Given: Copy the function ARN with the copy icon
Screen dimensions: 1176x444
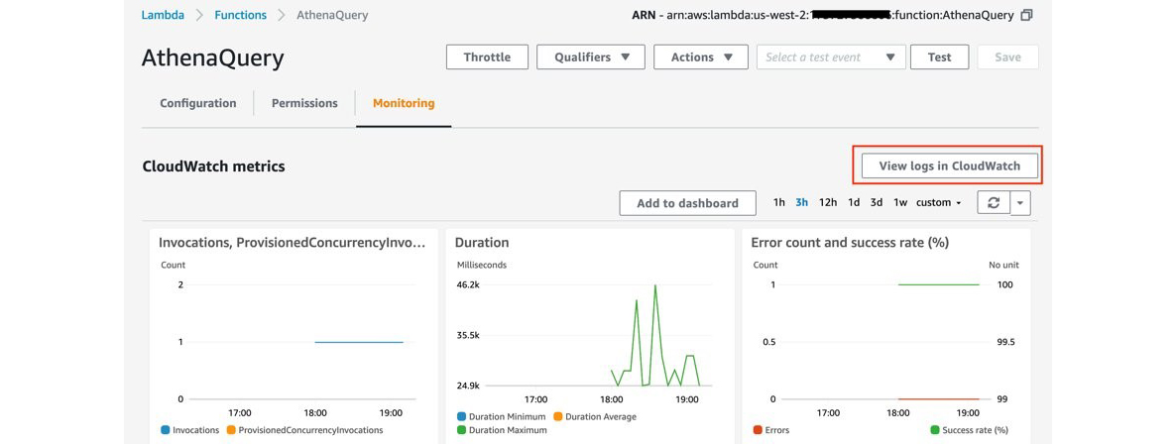Looking at the screenshot, I should click(x=1026, y=15).
